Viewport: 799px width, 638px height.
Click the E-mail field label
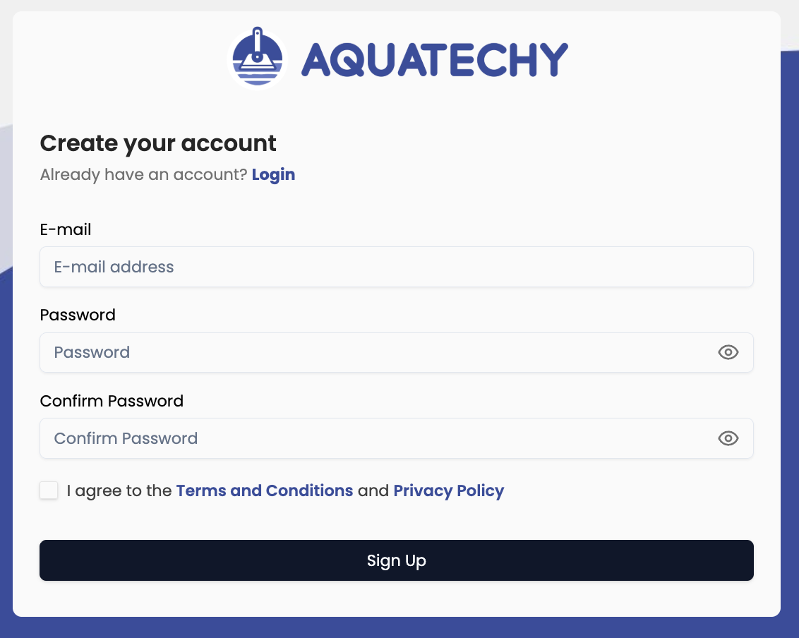(x=66, y=229)
